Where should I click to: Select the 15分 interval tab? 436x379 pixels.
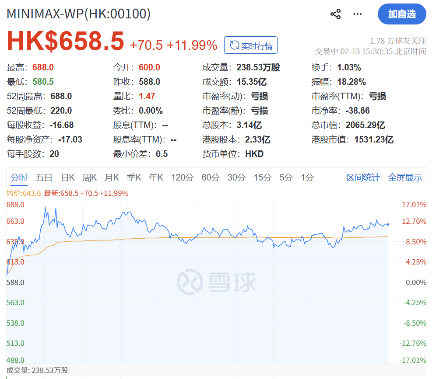[x=263, y=177]
